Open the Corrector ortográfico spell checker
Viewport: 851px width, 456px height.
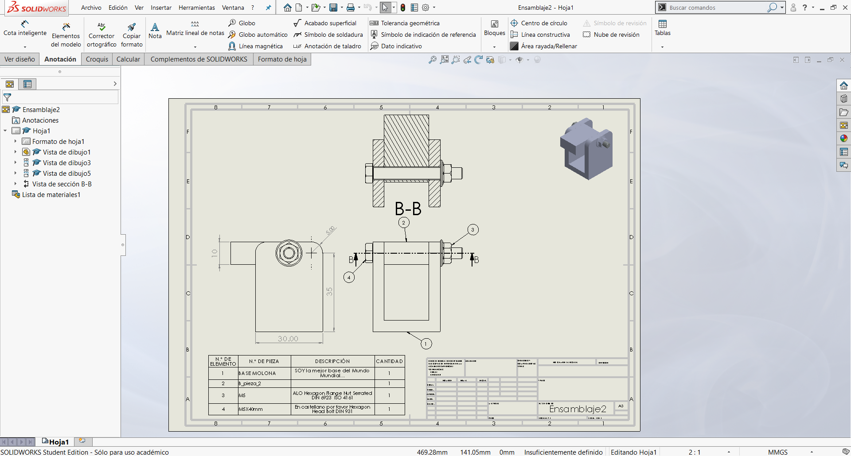[x=101, y=35]
